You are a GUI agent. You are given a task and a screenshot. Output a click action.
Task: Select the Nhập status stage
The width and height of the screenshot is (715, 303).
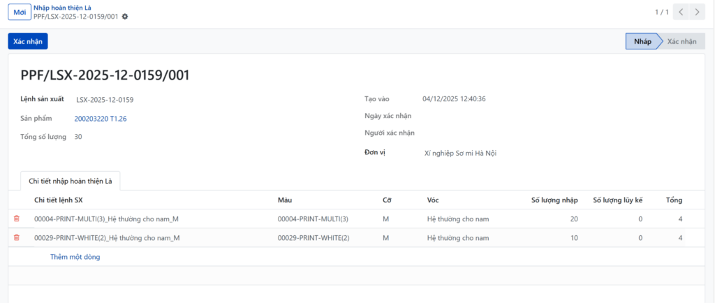tap(642, 41)
